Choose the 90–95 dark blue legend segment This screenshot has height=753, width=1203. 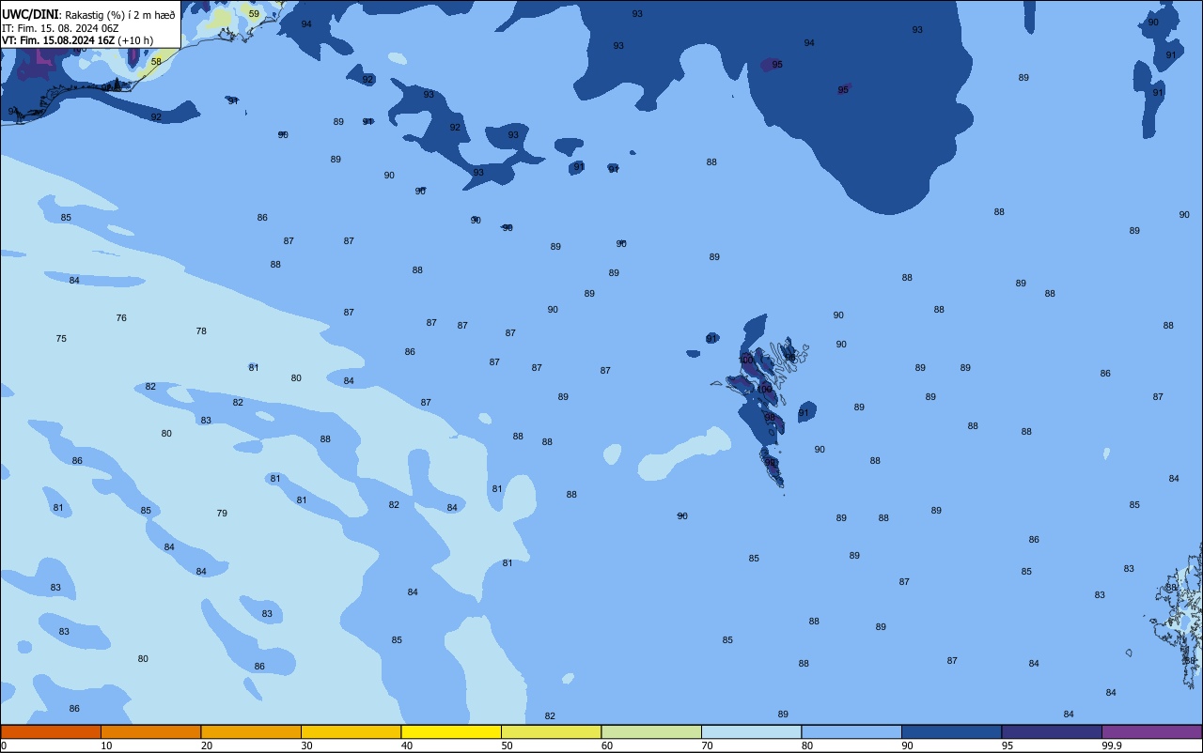951,731
